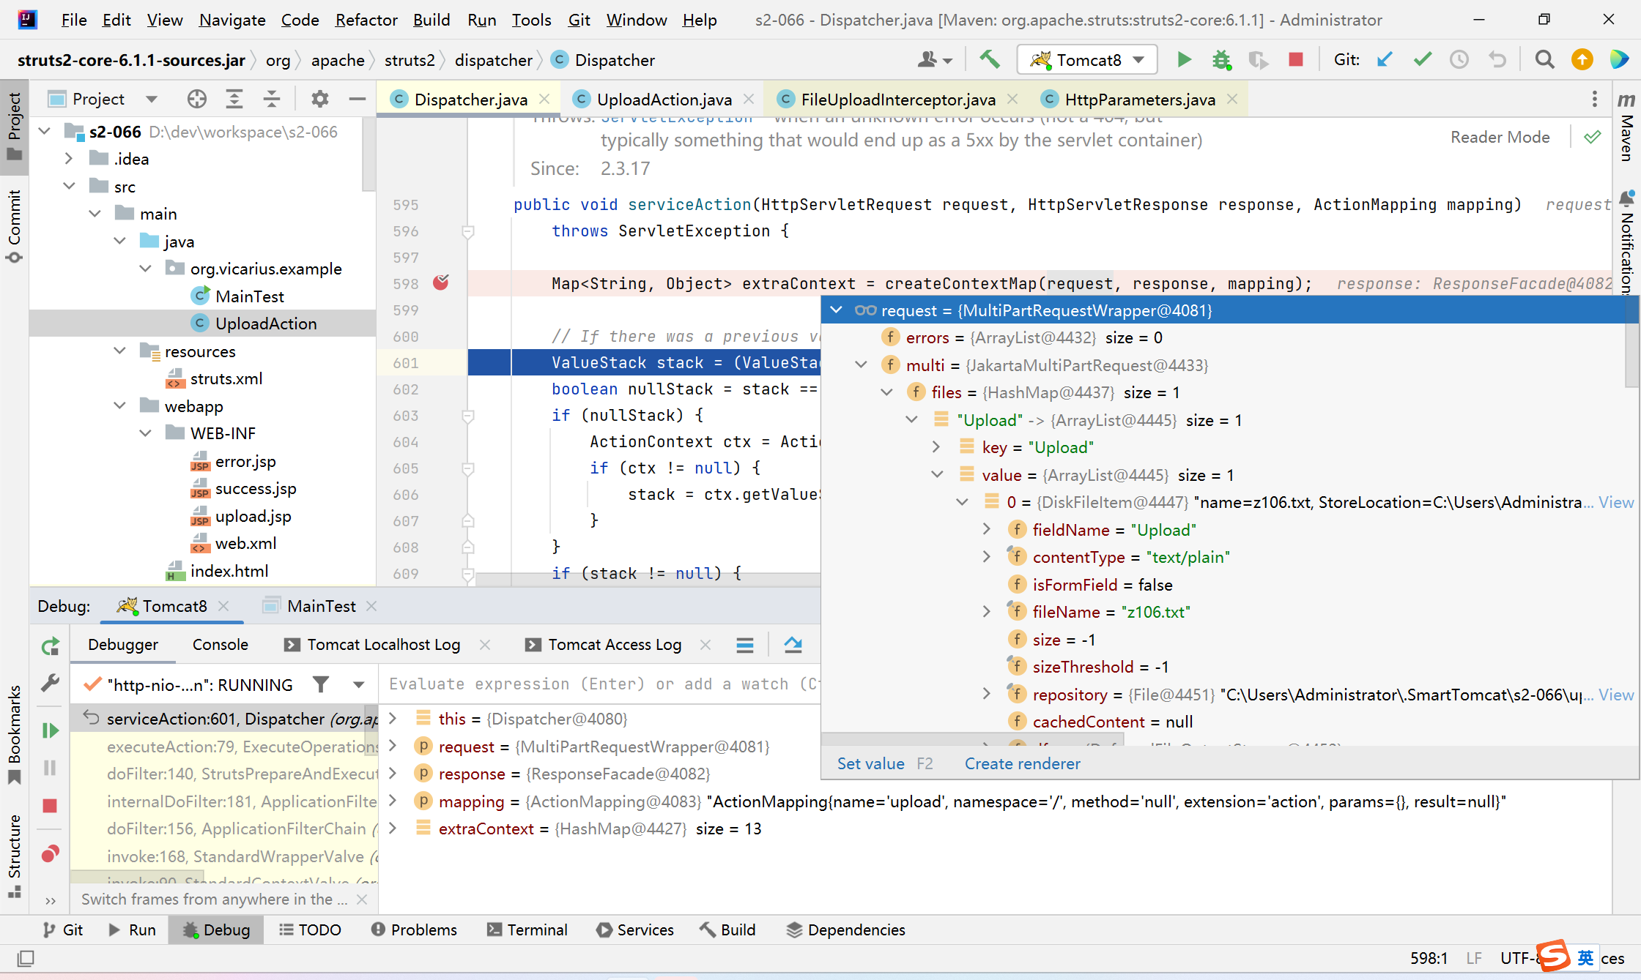Click the 'Create renderer' button in debugger
This screenshot has height=980, width=1641.
(1023, 763)
